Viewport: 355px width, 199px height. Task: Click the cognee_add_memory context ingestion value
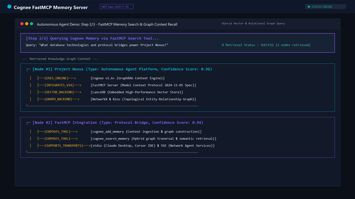(146, 131)
